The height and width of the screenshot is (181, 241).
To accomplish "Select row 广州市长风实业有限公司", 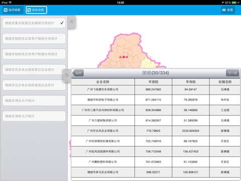I will (x=156, y=131).
